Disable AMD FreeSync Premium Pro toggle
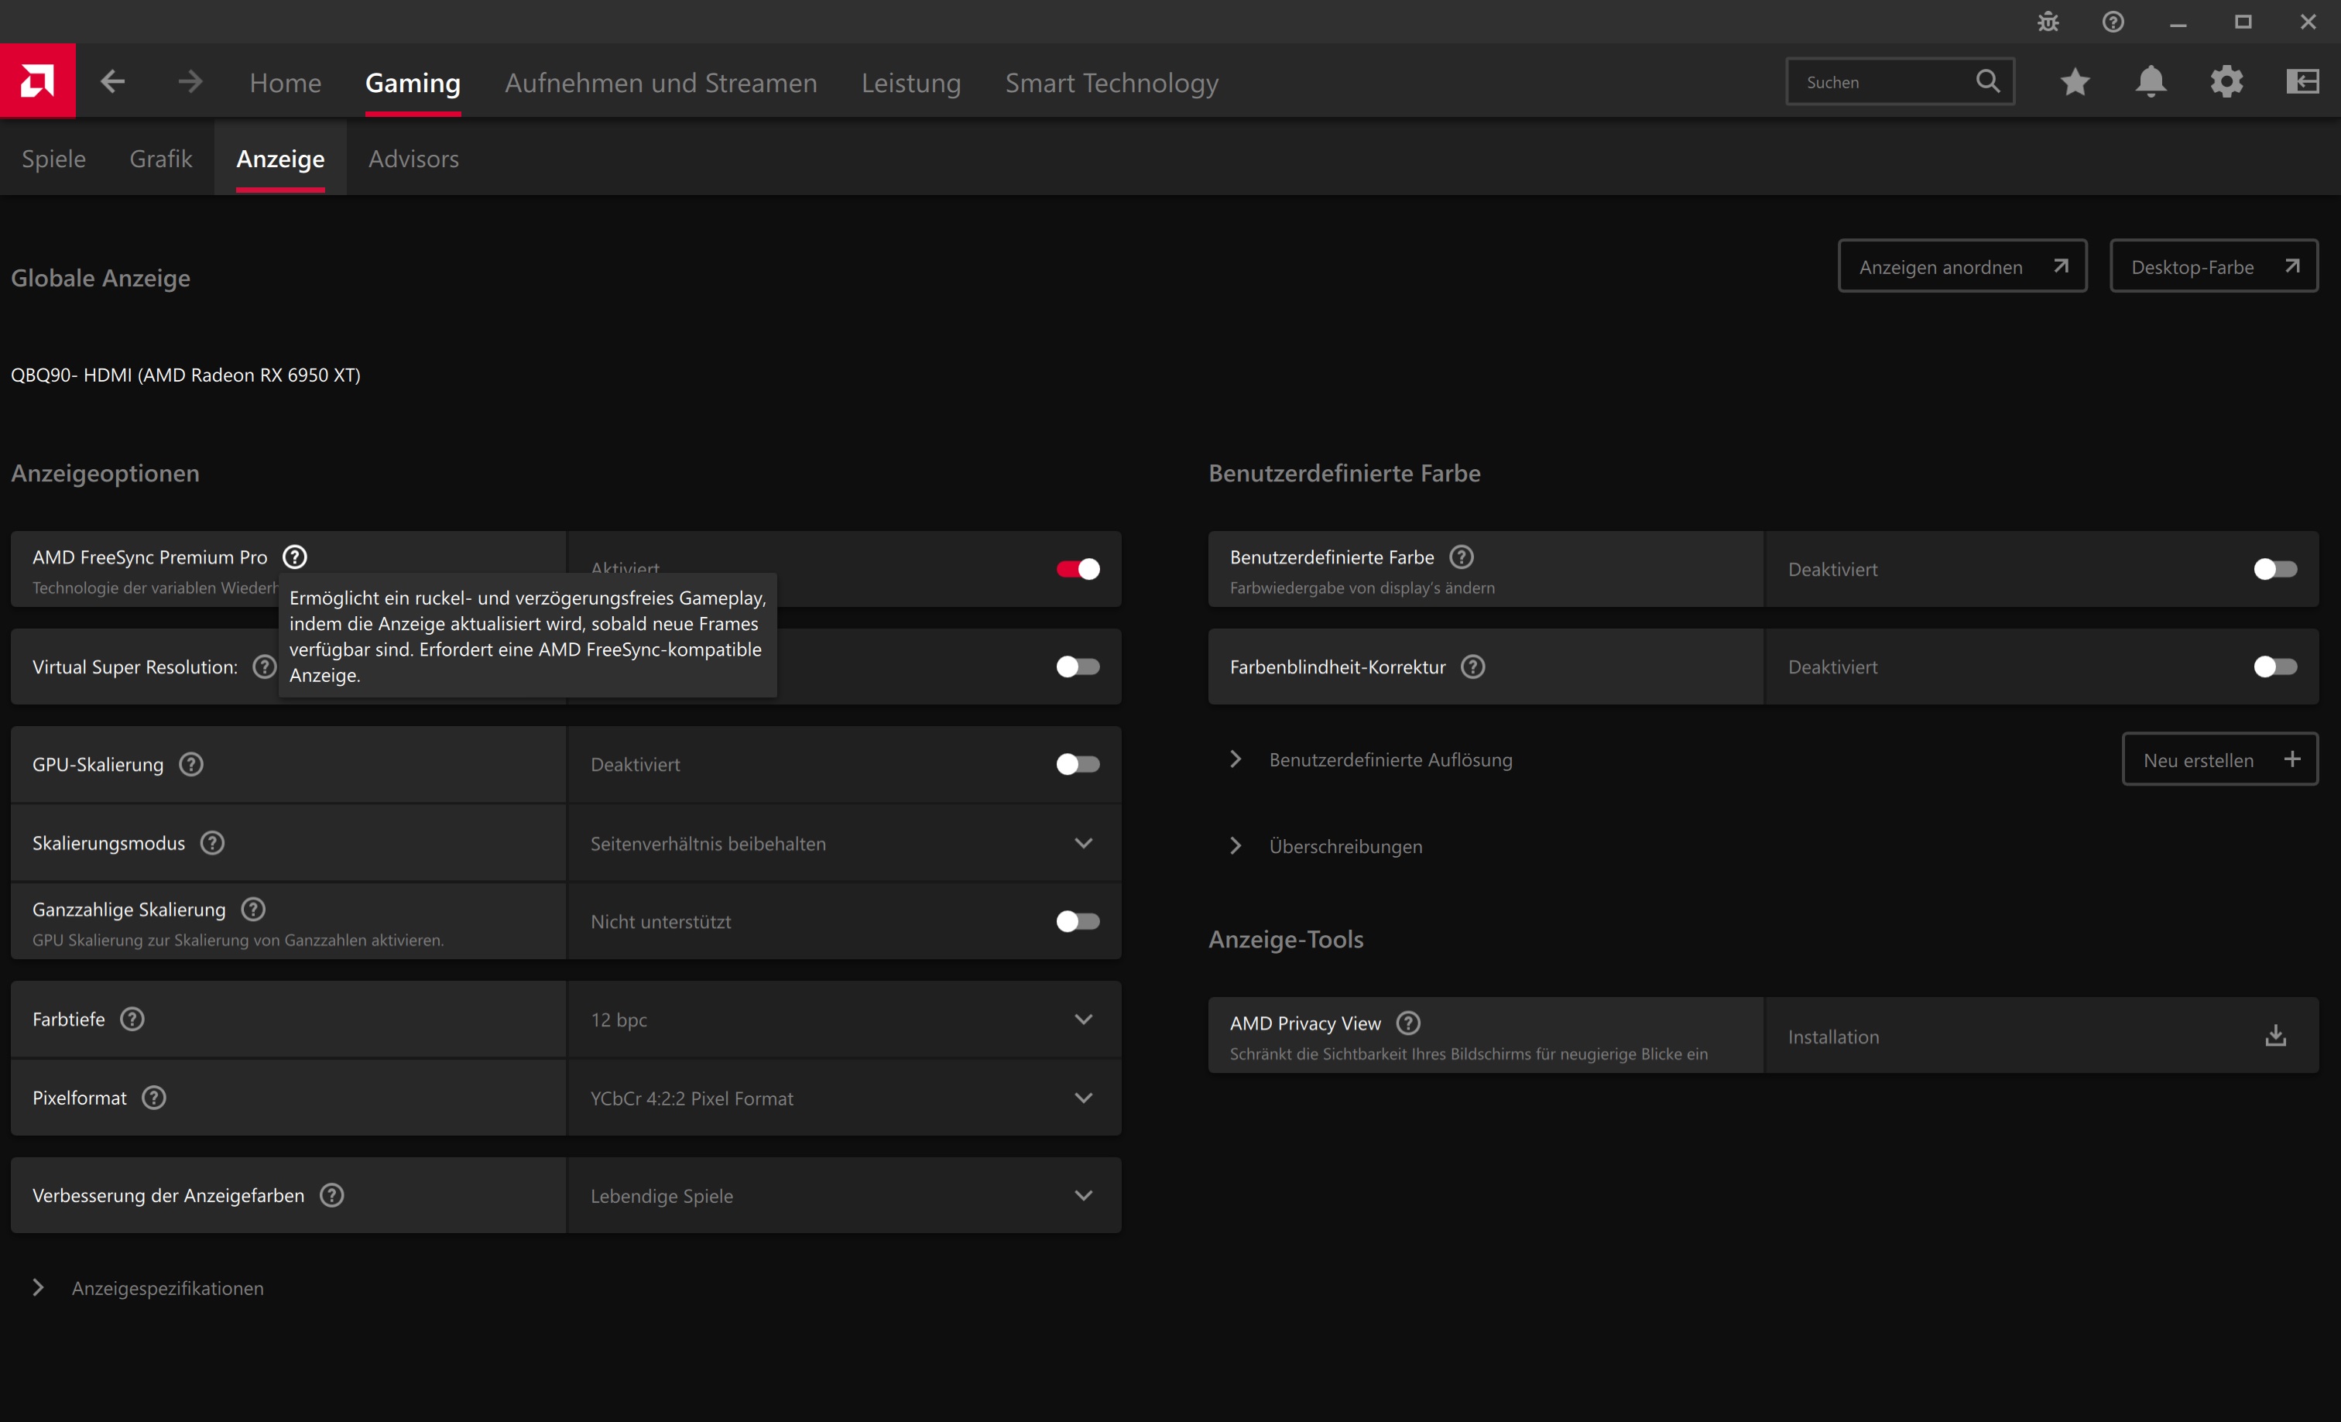Screen dimensions: 2341x1422 pyautogui.click(x=1078, y=569)
